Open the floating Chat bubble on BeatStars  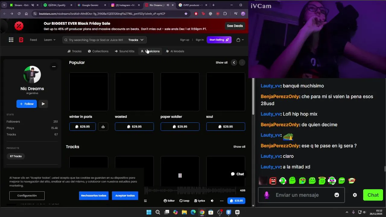[237, 174]
